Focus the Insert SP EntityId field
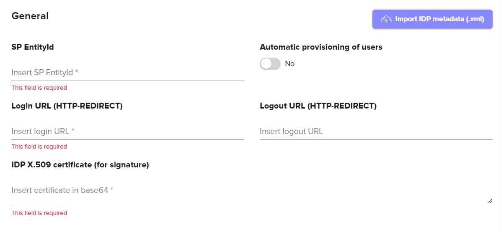 click(127, 73)
